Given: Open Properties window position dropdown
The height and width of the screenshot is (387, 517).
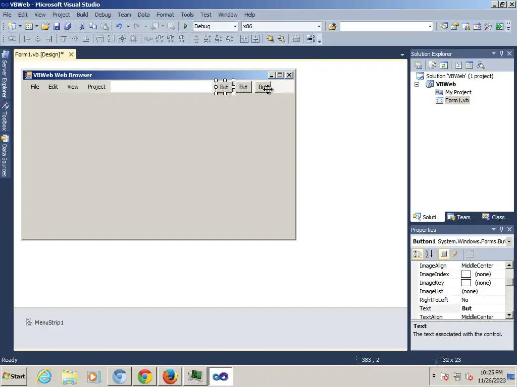Looking at the screenshot, I should (494, 229).
